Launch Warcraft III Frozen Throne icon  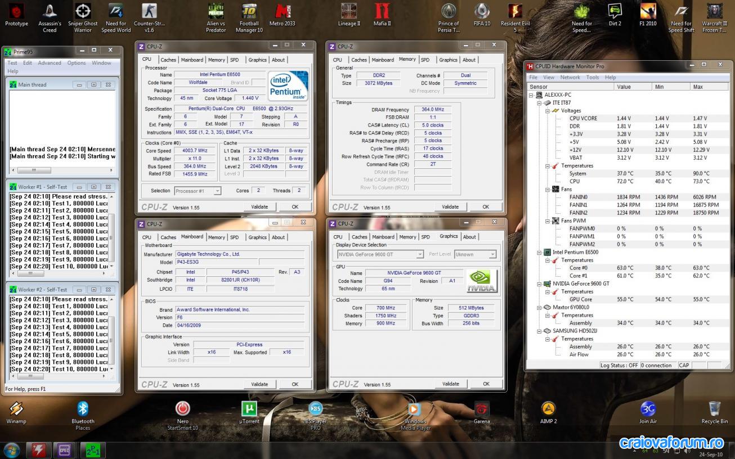tap(714, 17)
